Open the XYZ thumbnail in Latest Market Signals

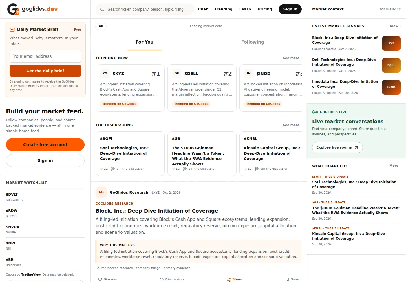pos(391,43)
